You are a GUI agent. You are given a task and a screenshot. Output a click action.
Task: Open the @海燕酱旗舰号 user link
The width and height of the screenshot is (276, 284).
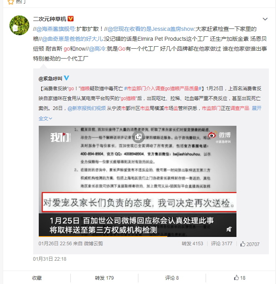55,29
